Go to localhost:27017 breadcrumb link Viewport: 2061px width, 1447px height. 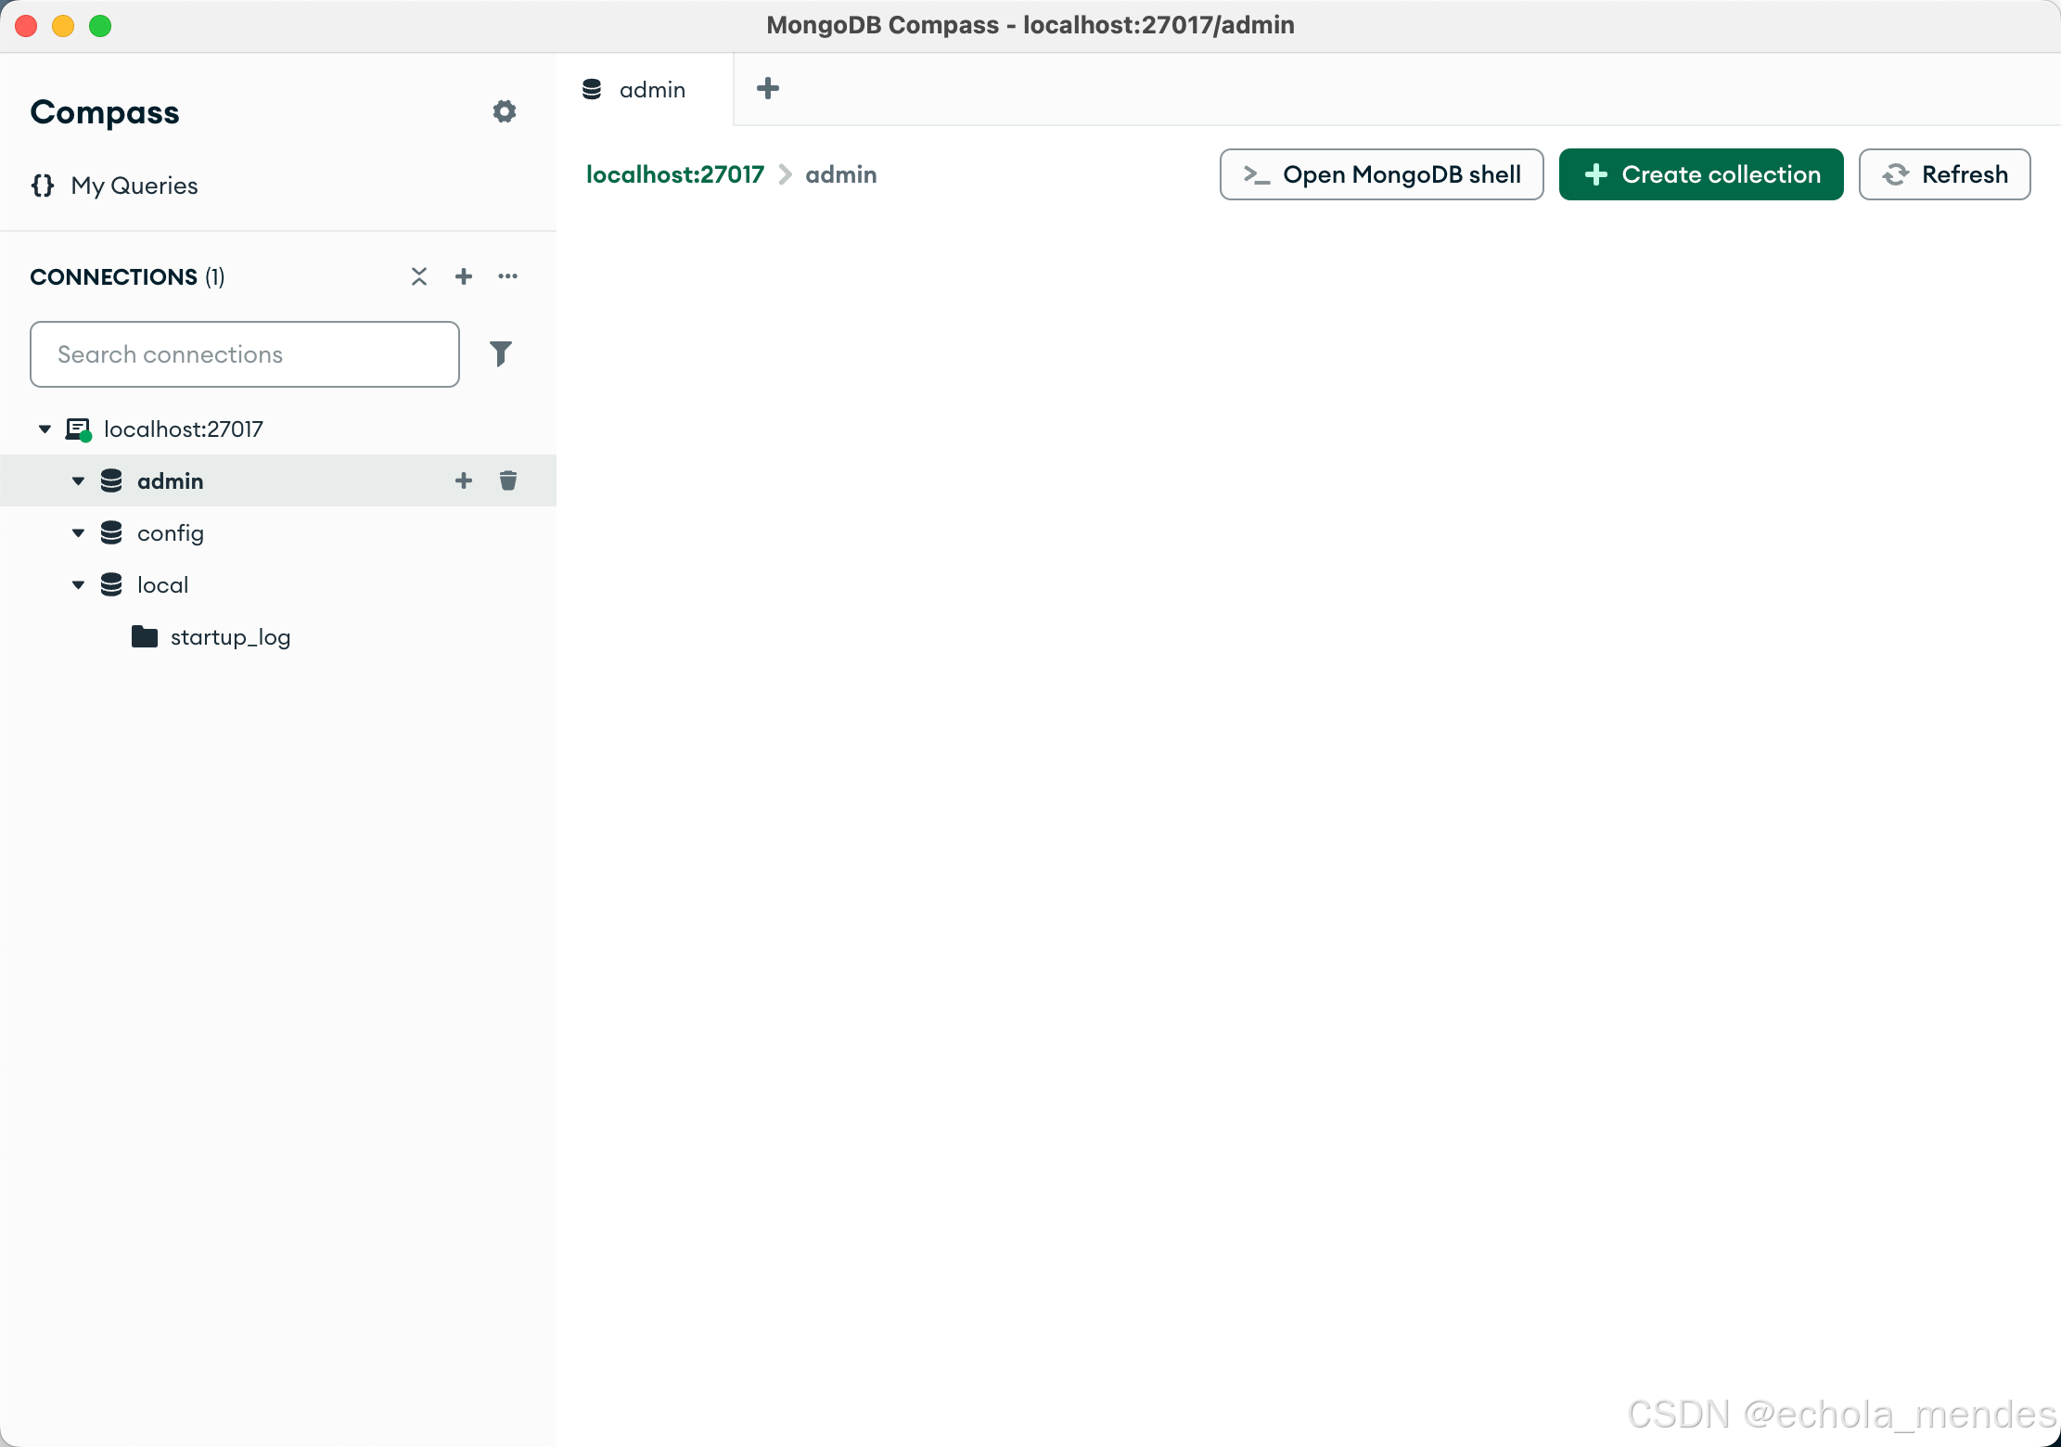[675, 174]
